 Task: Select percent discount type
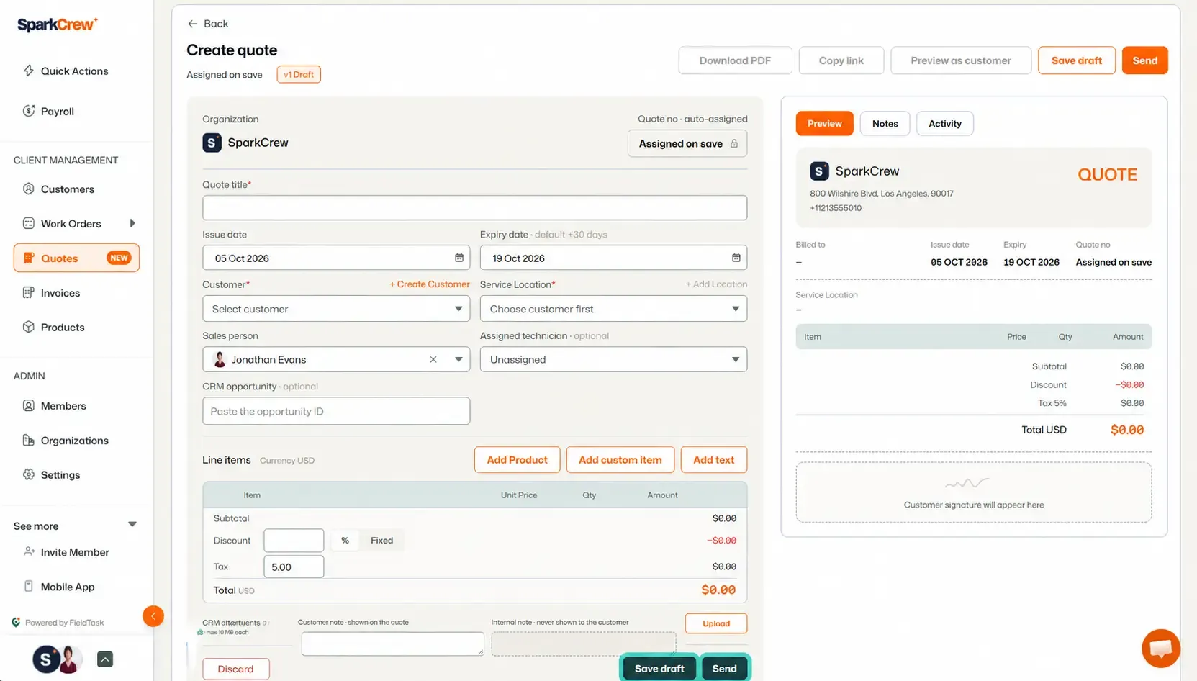click(345, 541)
